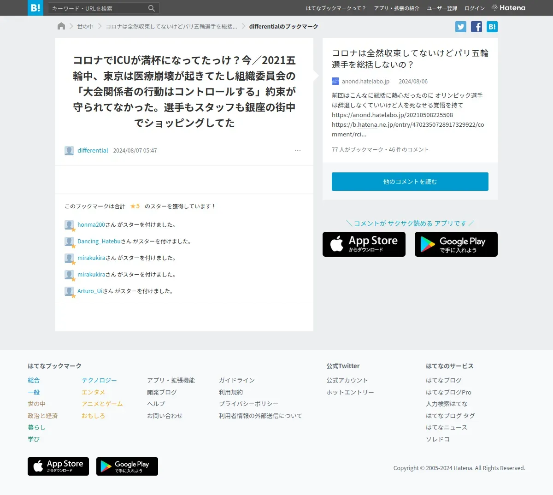Open footer おもしろ category
This screenshot has height=495, width=553.
pyautogui.click(x=93, y=416)
